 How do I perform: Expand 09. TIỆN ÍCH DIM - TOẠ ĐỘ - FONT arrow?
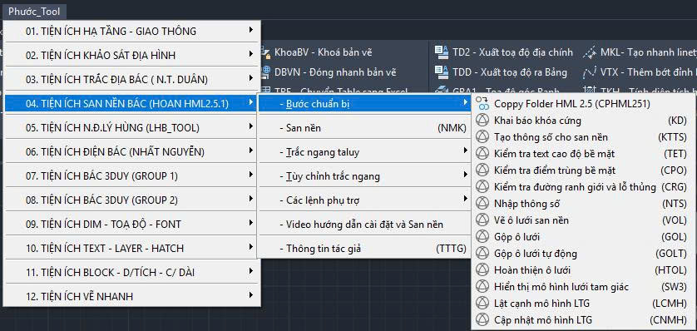point(251,223)
